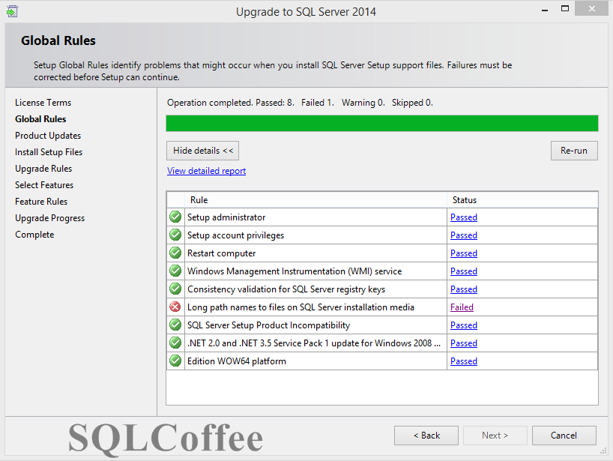The height and width of the screenshot is (461, 613).
Task: Collapse rule list with Hide details button
Action: point(203,151)
